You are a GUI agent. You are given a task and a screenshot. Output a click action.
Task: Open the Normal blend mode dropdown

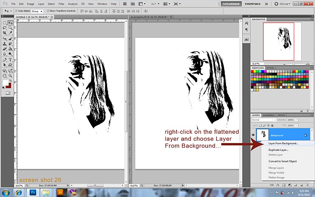[263, 120]
